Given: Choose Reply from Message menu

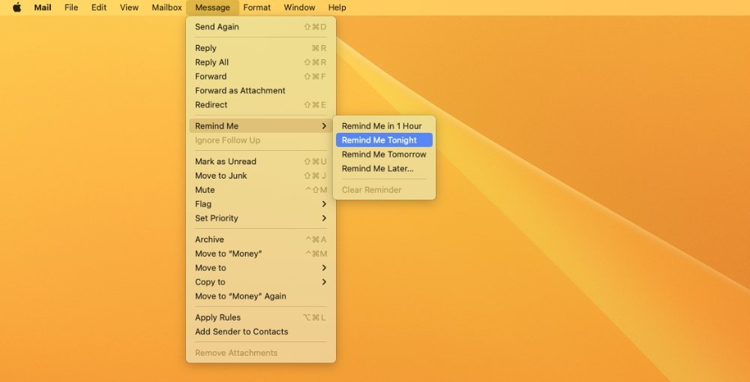Looking at the screenshot, I should [x=261, y=48].
